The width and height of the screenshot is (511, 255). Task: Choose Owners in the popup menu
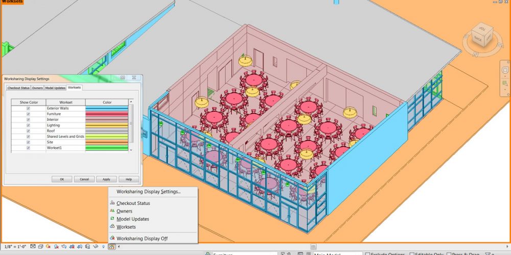pyautogui.click(x=124, y=211)
